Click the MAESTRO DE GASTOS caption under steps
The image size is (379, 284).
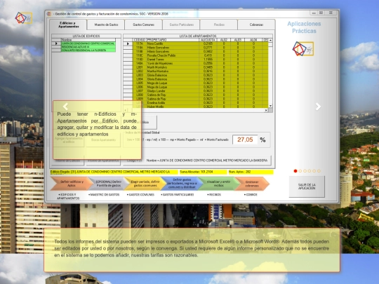point(104,195)
